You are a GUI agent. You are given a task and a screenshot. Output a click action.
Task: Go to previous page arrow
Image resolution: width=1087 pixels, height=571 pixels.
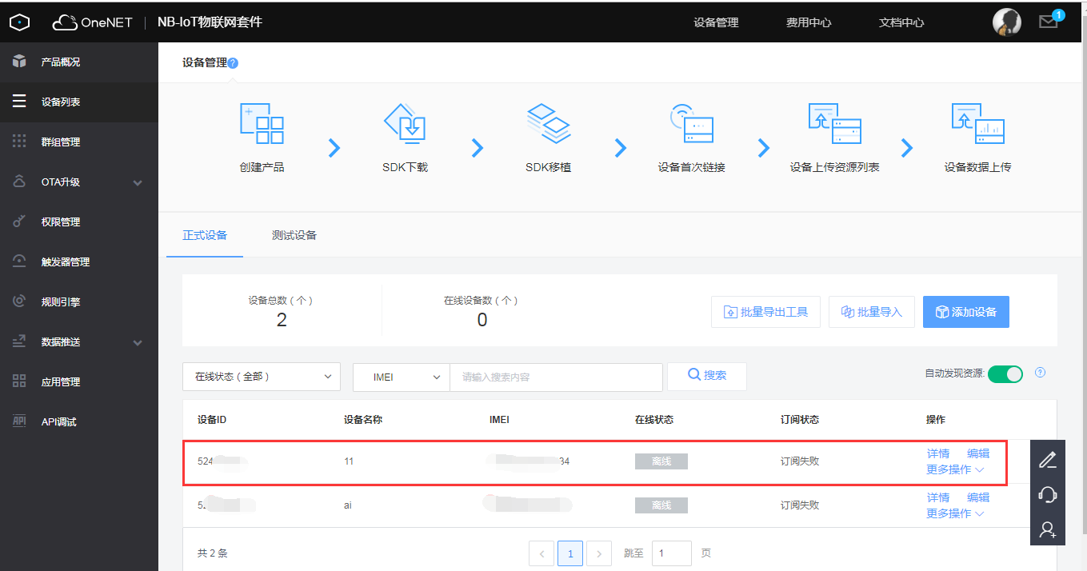(542, 553)
